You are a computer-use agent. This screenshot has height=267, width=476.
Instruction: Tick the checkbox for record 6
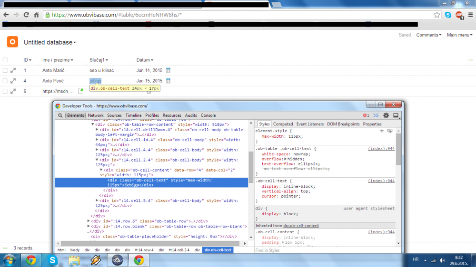tap(5, 91)
